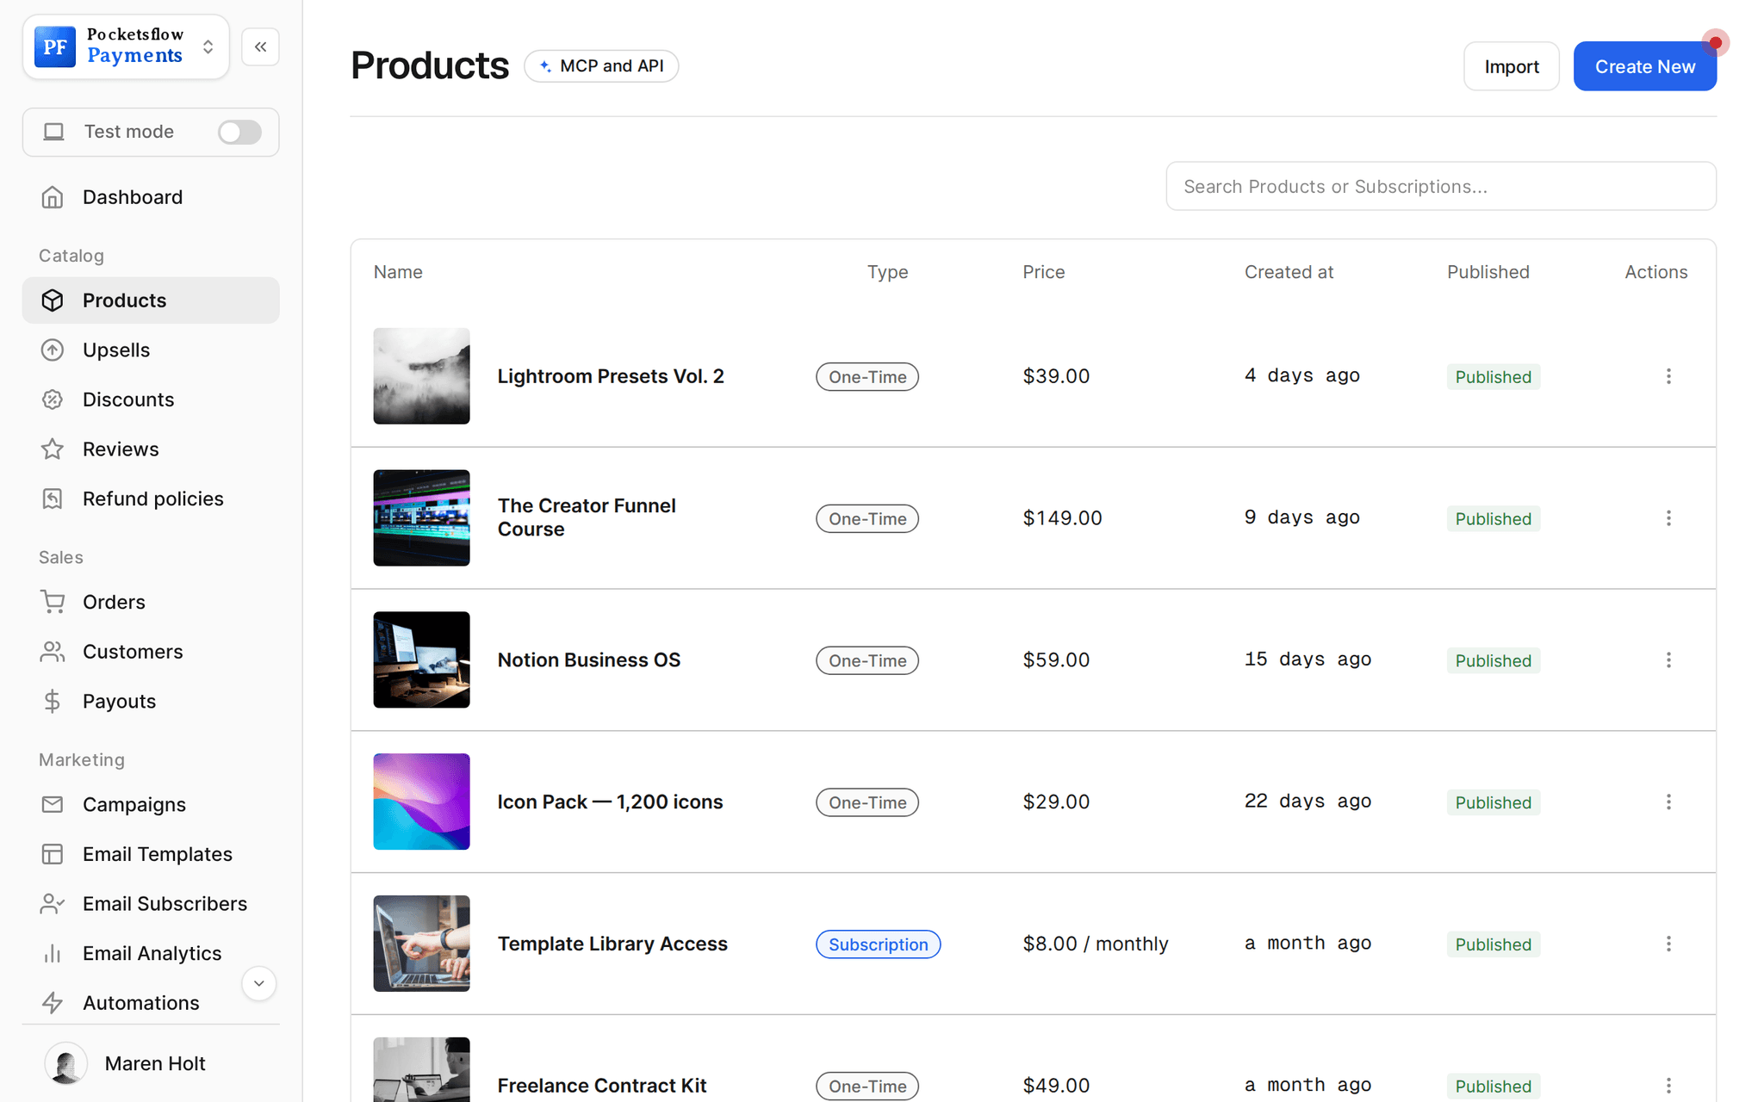
Task: Expand sidebar with the round chevron-down button
Action: click(258, 983)
